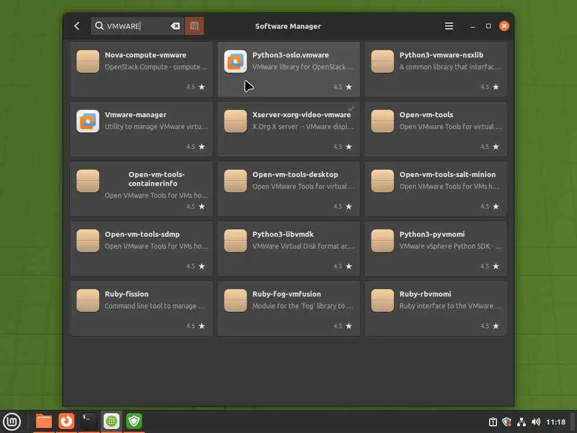Open Python3-pyvmomi package icon

[383, 240]
